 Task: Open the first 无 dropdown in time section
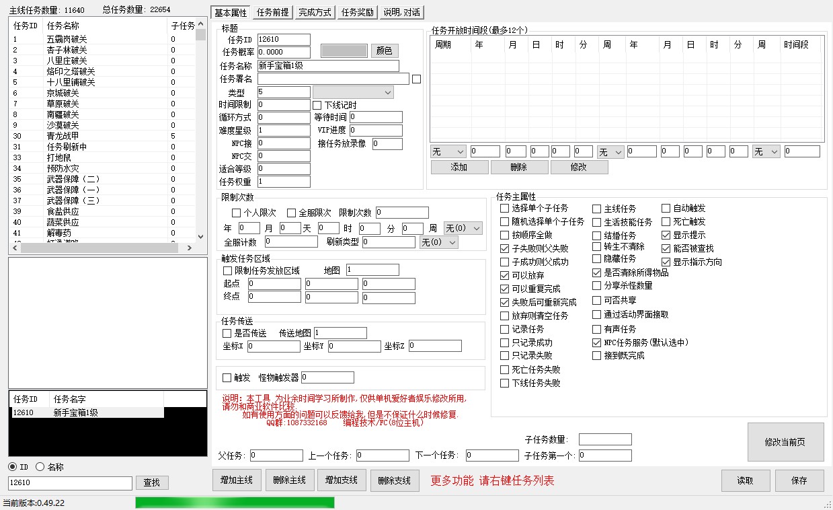point(448,151)
